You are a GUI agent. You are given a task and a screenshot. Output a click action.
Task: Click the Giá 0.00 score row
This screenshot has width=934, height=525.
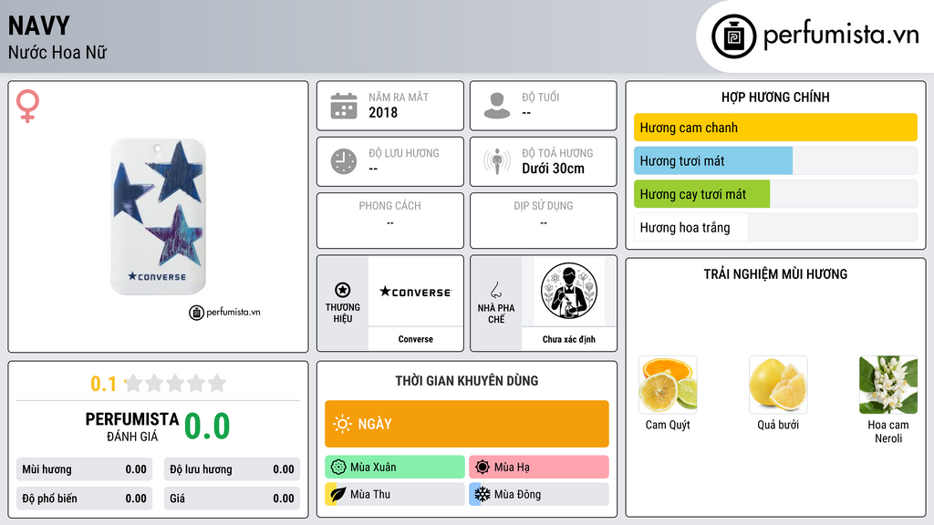click(x=232, y=499)
